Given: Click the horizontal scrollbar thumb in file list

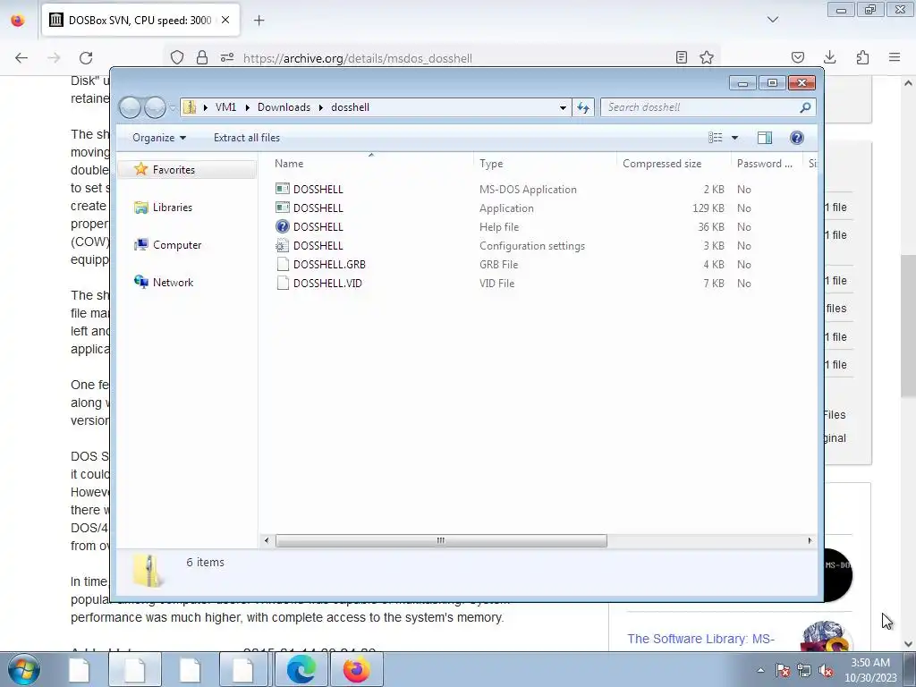Looking at the screenshot, I should [441, 541].
